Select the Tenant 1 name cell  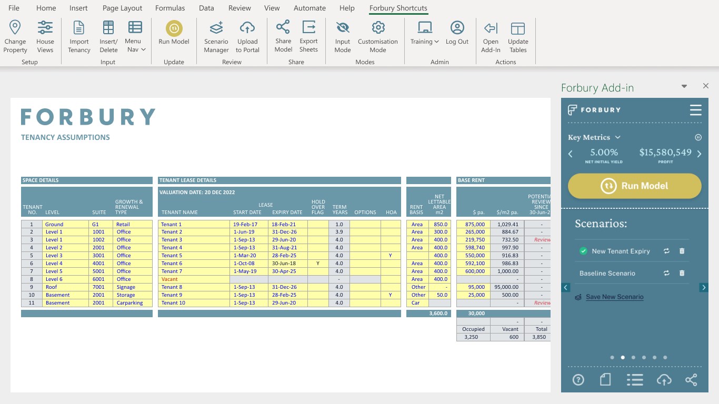194,224
